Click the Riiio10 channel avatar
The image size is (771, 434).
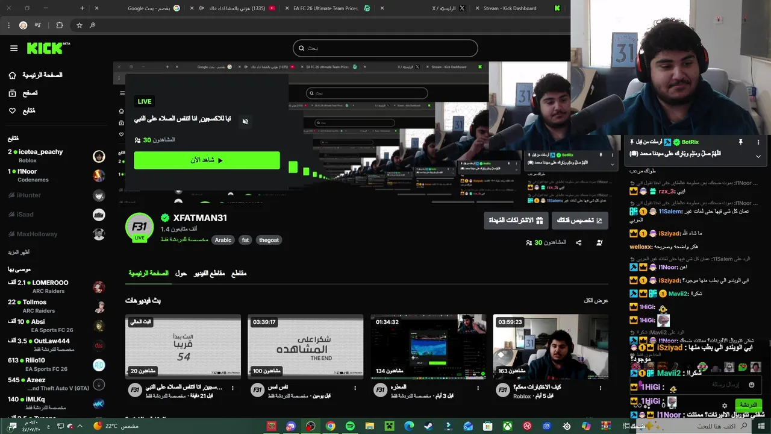[99, 365]
